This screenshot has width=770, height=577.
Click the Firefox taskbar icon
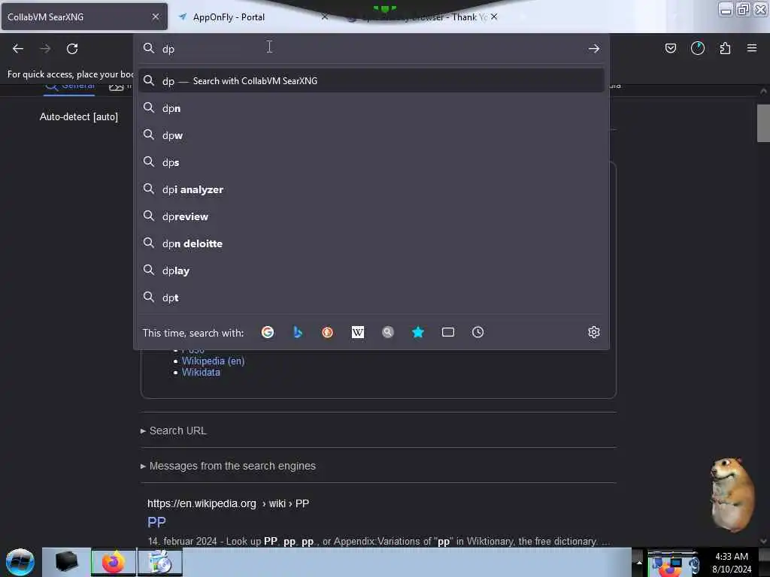point(113,562)
